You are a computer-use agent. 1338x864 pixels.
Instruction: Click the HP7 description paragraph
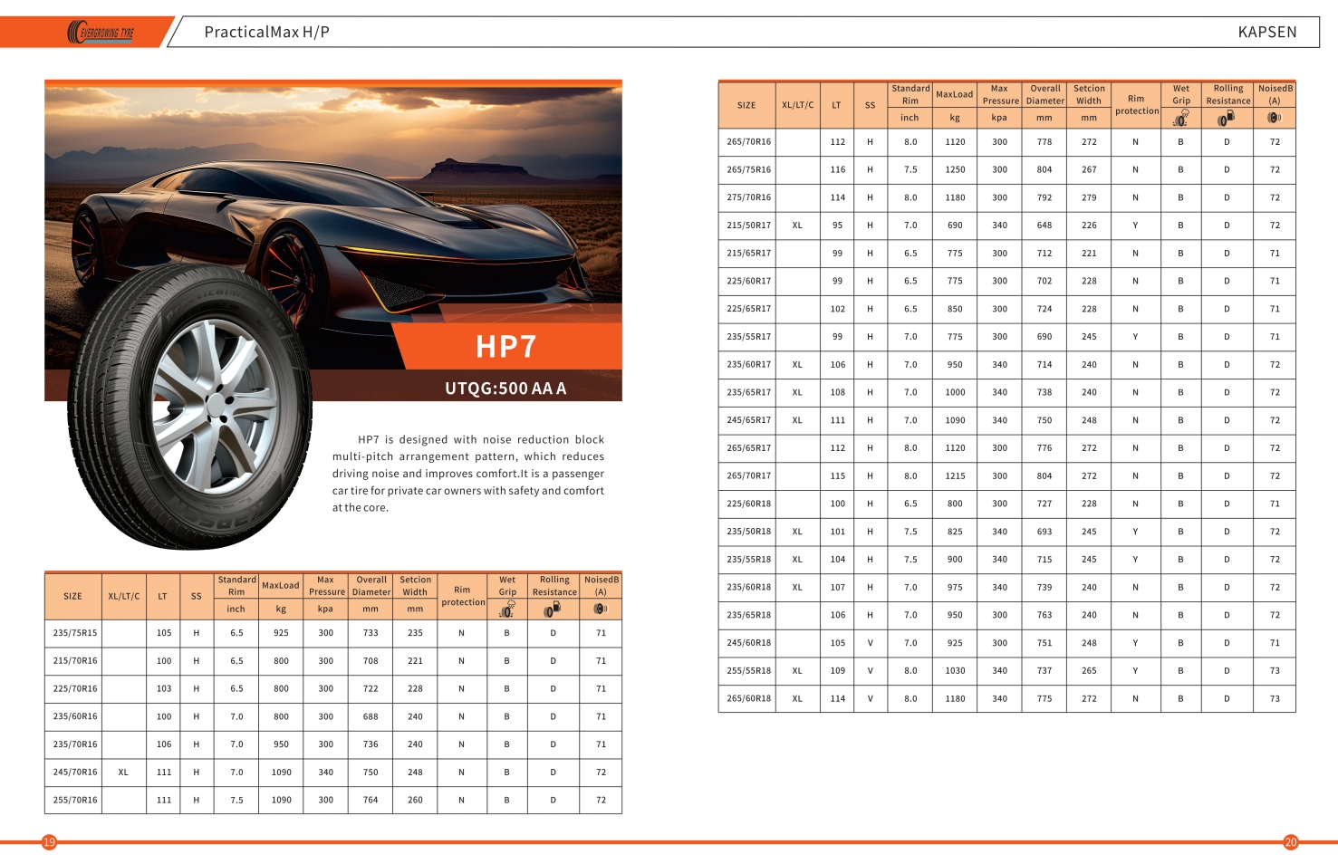(468, 474)
